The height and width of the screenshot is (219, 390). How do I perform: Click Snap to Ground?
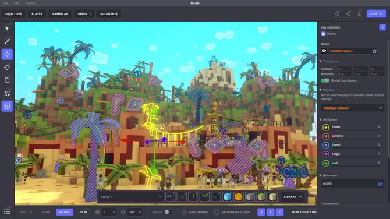pyautogui.click(x=304, y=212)
